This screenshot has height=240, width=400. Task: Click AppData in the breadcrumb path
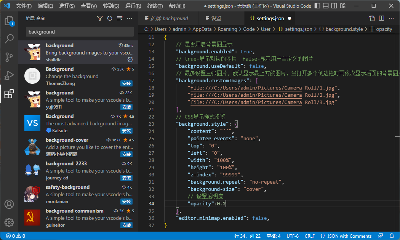click(202, 29)
